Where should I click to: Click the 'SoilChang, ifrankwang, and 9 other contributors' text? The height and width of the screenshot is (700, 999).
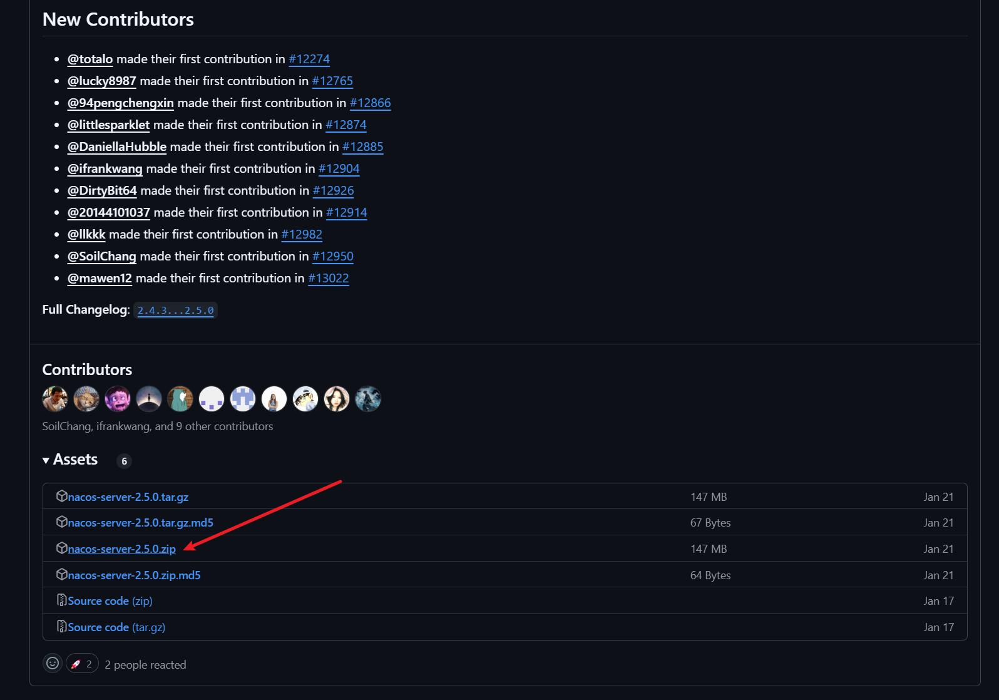(x=158, y=426)
